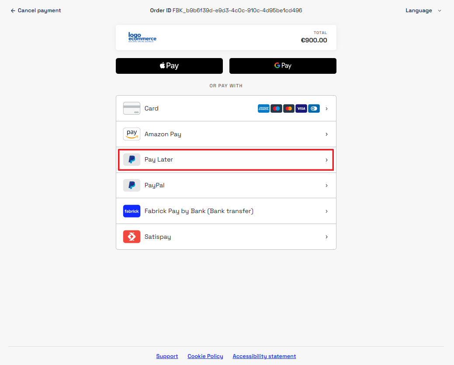Viewport: 454px width, 365px height.
Task: Click the Mastercard card logo
Action: (x=289, y=108)
